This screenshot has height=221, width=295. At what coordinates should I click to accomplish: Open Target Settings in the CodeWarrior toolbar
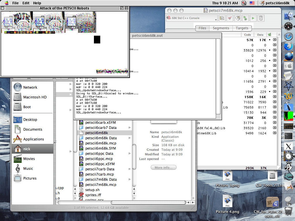(x=222, y=18)
